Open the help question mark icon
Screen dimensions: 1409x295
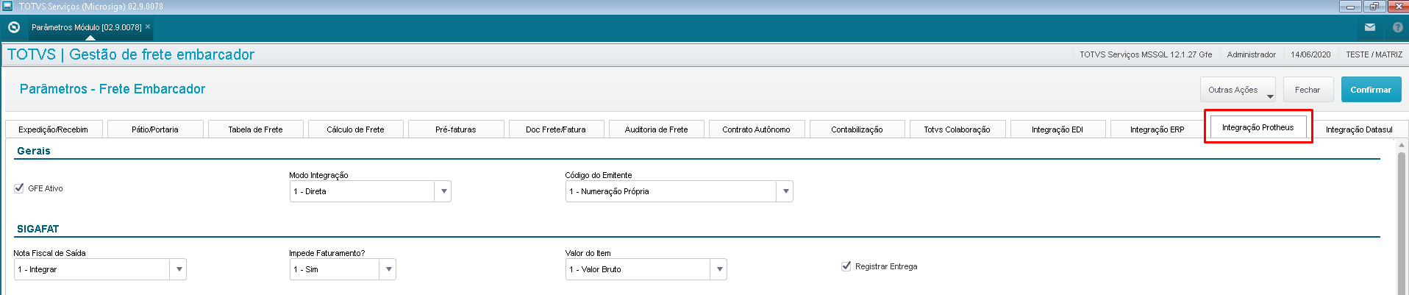[x=1398, y=27]
